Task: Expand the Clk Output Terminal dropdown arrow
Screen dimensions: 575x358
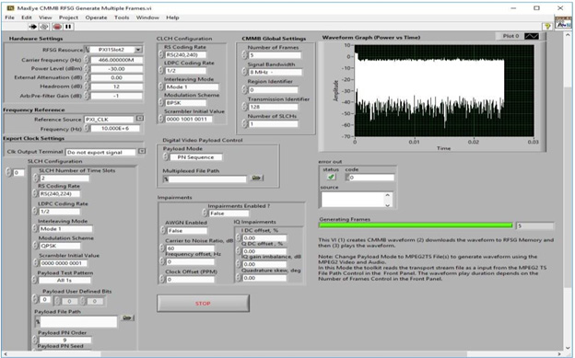Action: pos(142,151)
